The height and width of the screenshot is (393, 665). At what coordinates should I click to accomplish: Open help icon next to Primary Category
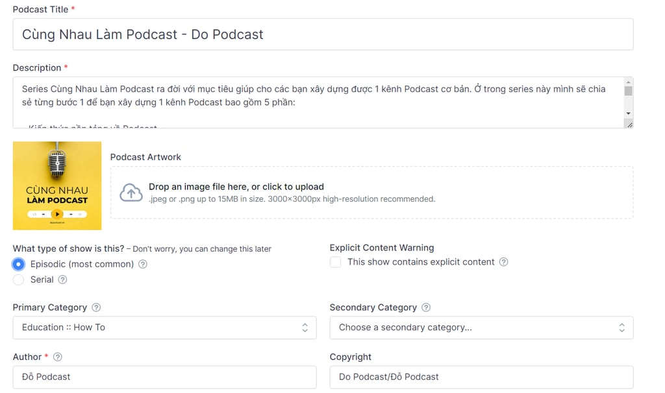96,307
